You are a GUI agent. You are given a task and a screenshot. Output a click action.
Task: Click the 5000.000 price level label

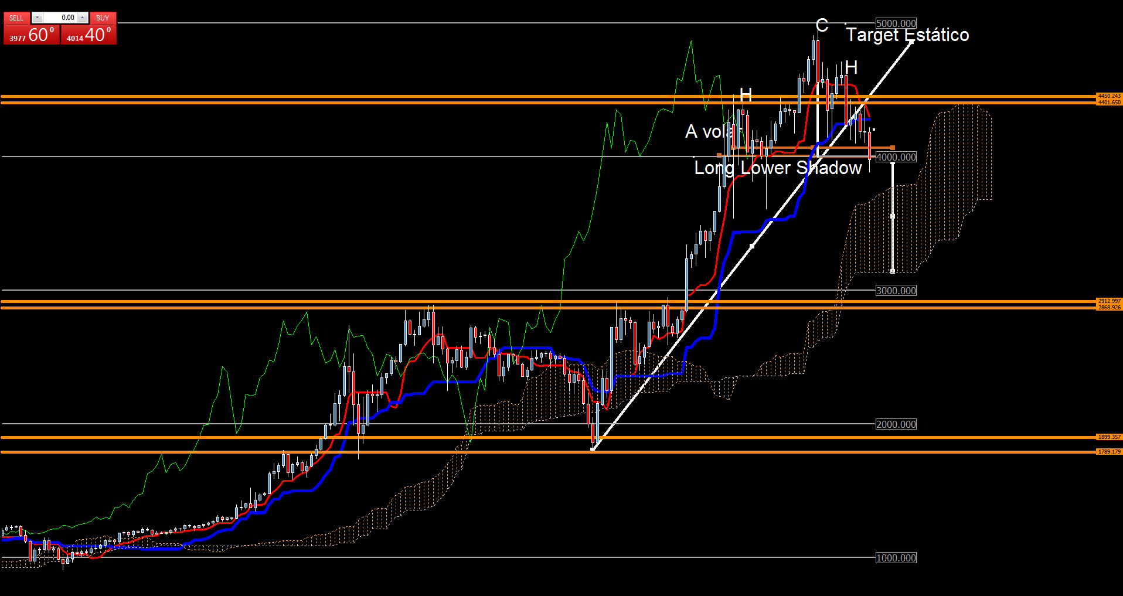tap(896, 23)
